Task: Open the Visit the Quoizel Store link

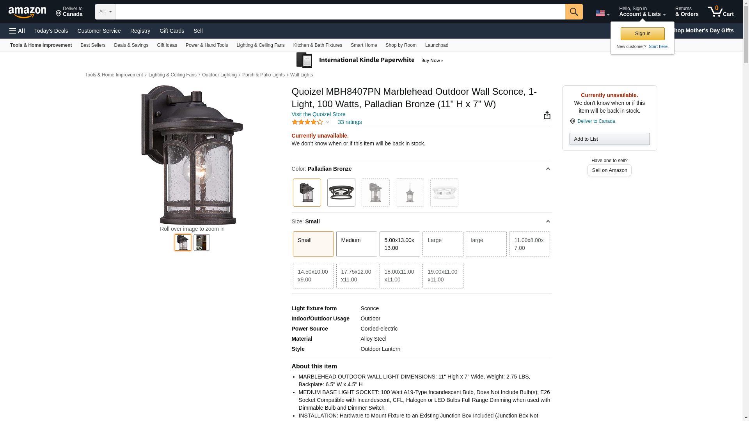Action: click(x=318, y=114)
